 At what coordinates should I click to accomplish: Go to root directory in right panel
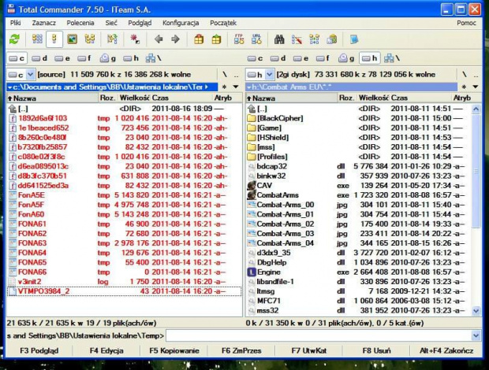[464, 75]
